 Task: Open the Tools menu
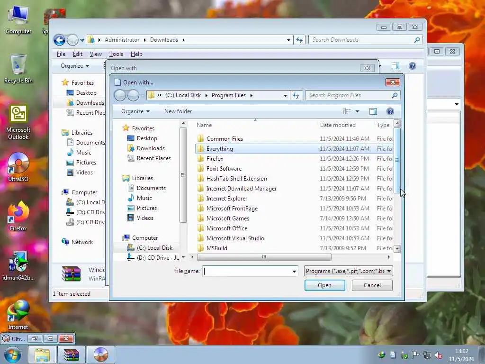tap(116, 54)
